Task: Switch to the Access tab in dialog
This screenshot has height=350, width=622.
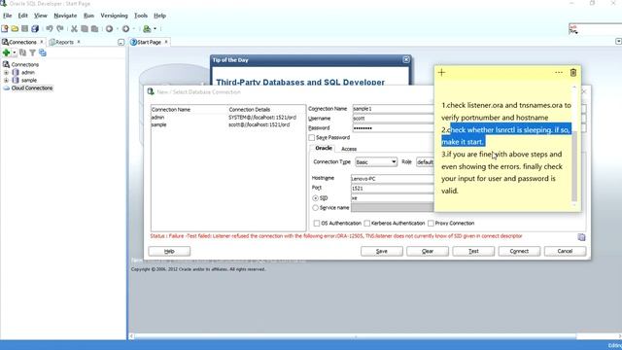Action: coord(349,149)
